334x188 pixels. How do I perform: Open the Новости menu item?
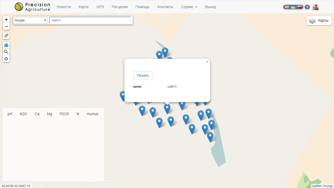[x=64, y=7]
